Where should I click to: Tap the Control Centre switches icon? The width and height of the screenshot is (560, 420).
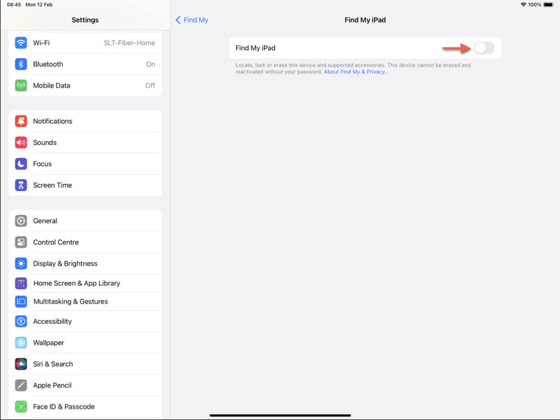[x=21, y=243]
